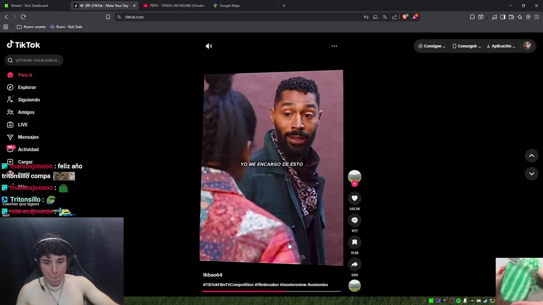Like the video with the heart icon

click(x=355, y=198)
